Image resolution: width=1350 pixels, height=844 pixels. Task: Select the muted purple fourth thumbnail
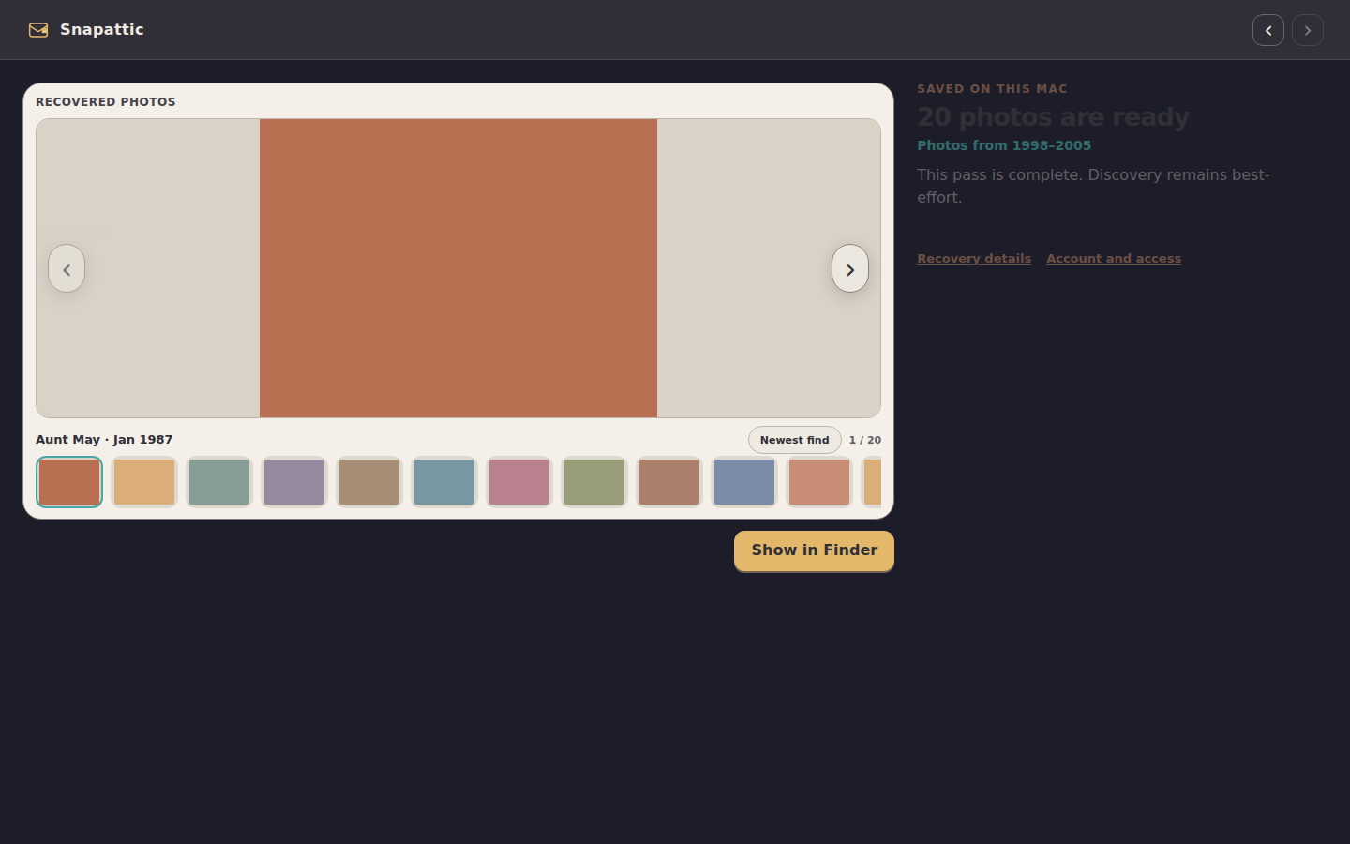pos(294,482)
